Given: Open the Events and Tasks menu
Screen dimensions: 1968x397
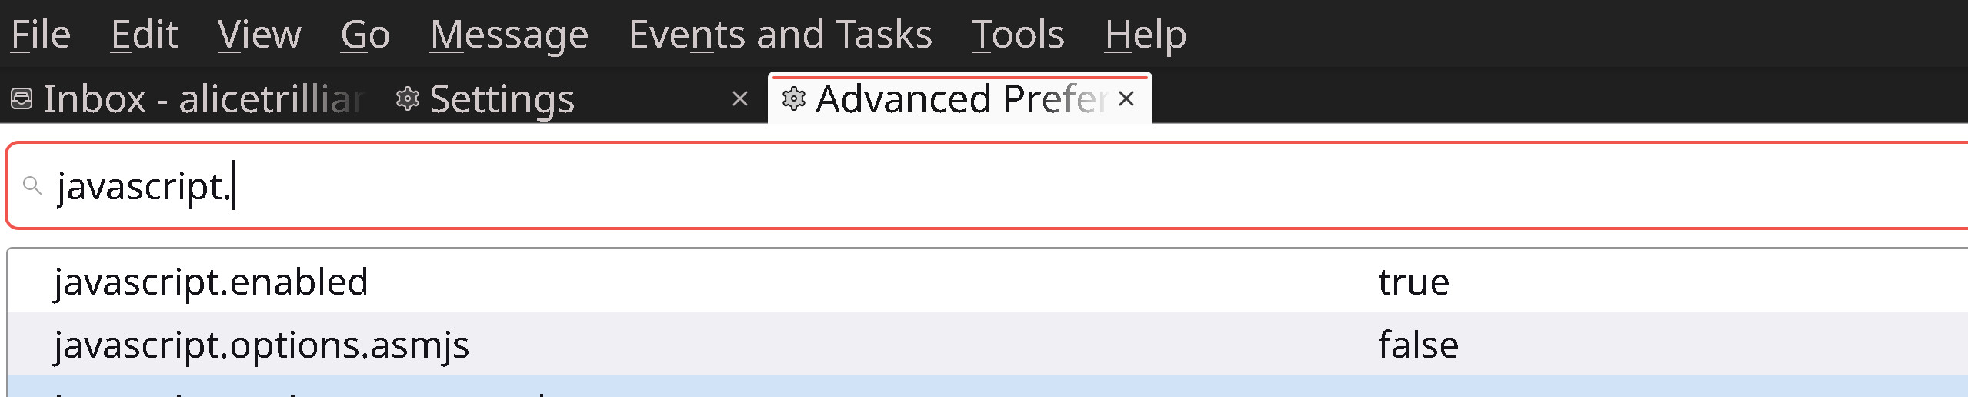Looking at the screenshot, I should pos(779,35).
